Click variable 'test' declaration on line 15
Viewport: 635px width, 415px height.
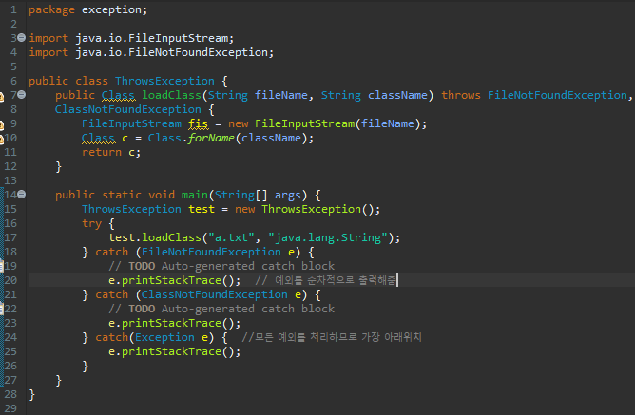[x=202, y=209]
